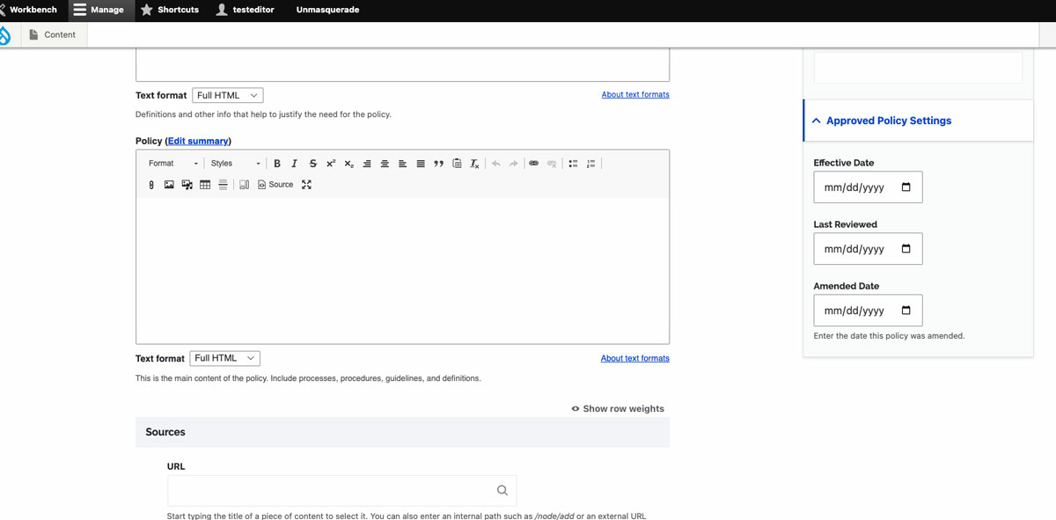Open the upper Text format Full HTML select
This screenshot has width=1056, height=520.
[227, 95]
